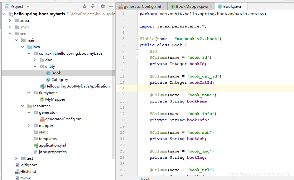Screen dimensions: 294x180
Task: Open jdbc.properties file
Action: point(52,152)
